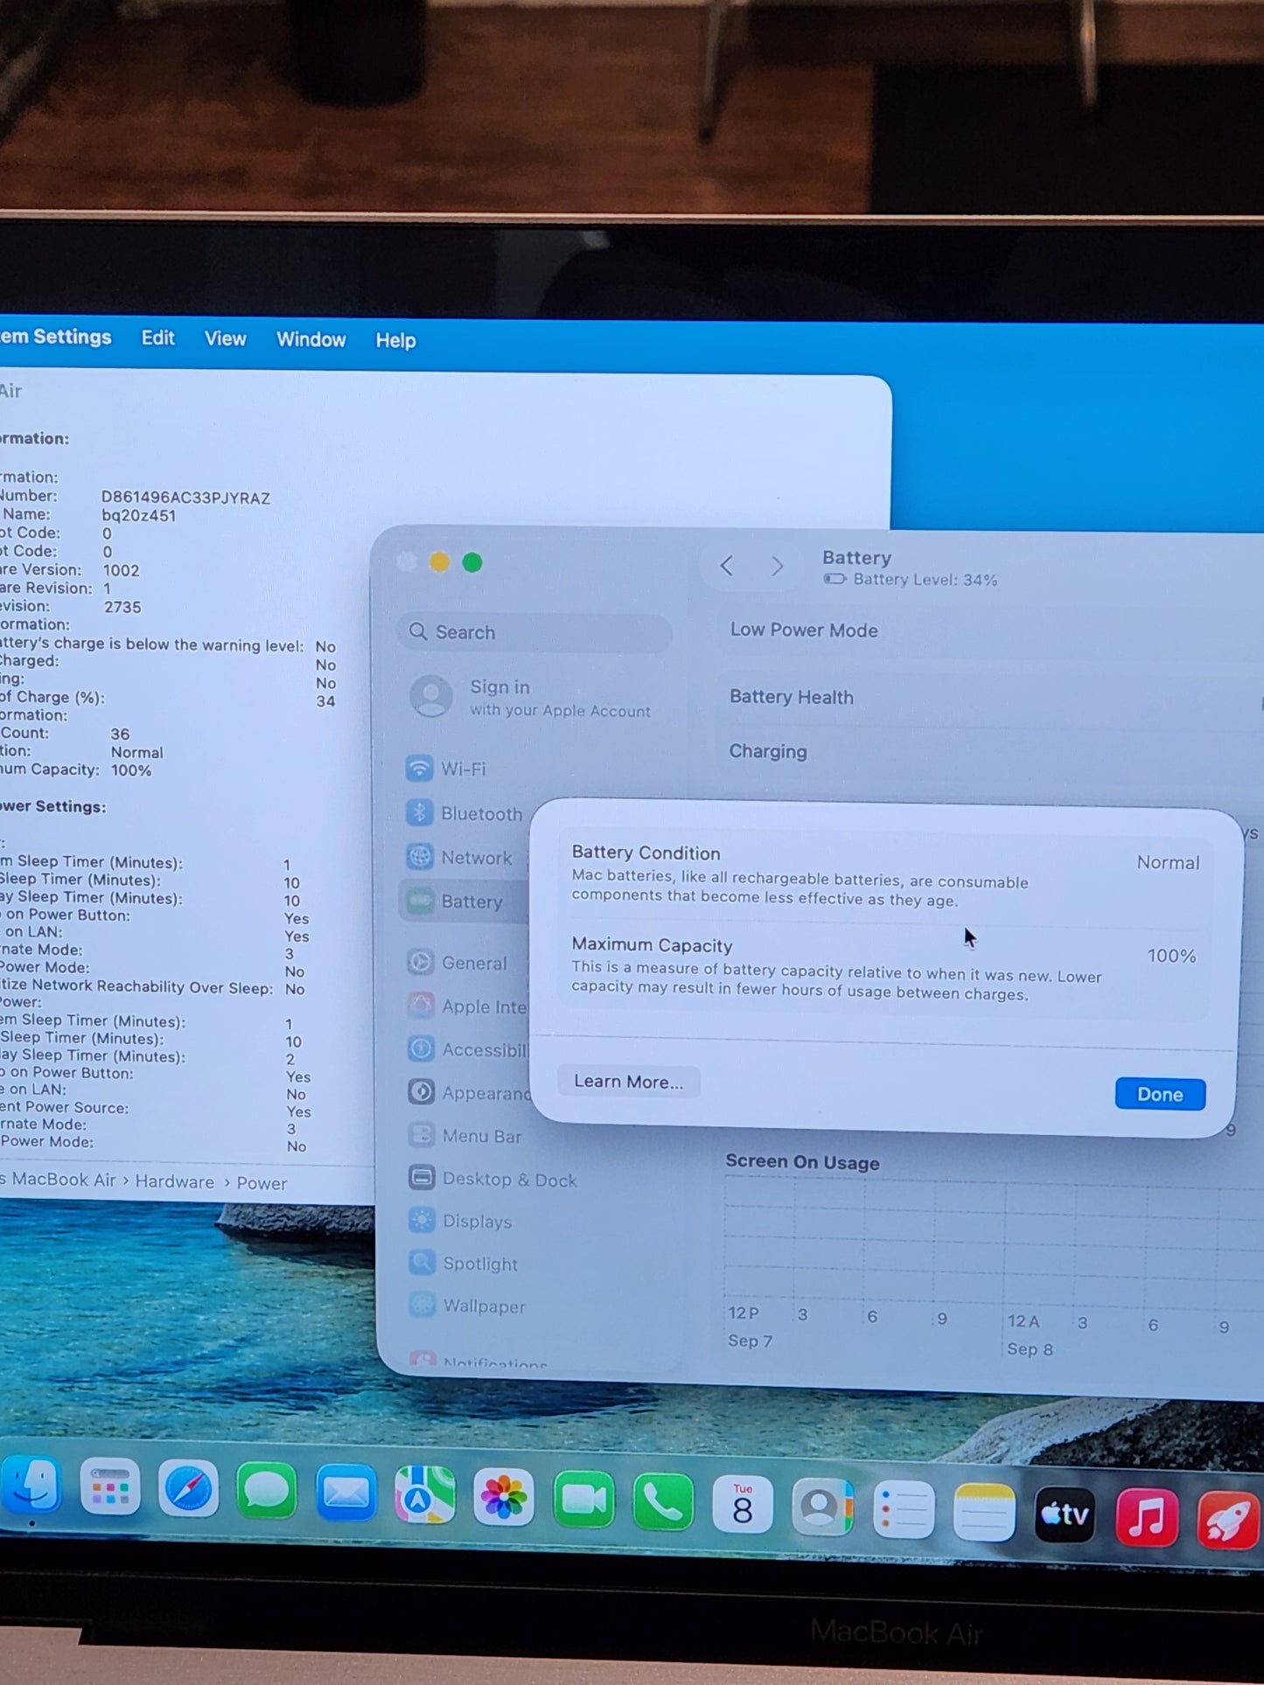This screenshot has height=1685, width=1264.
Task: Open Calendar showing Tue 8
Action: point(743,1505)
